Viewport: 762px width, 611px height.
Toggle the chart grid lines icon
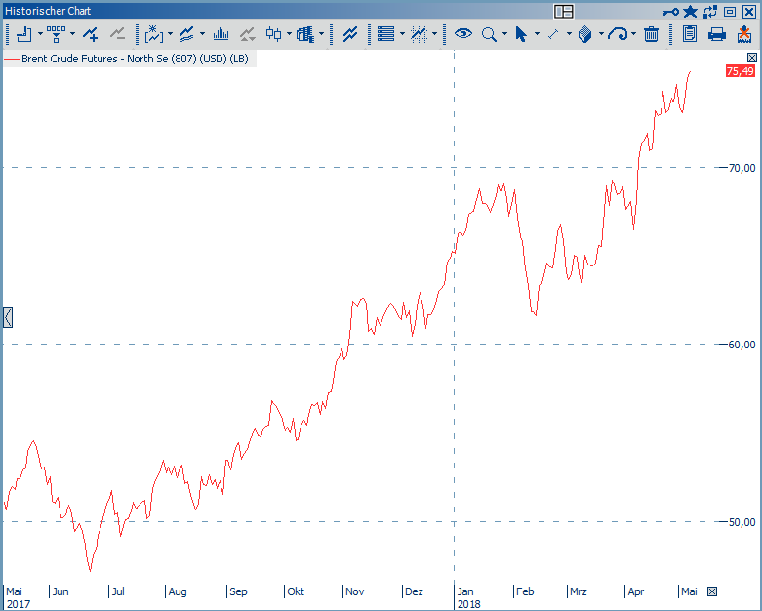click(x=419, y=34)
